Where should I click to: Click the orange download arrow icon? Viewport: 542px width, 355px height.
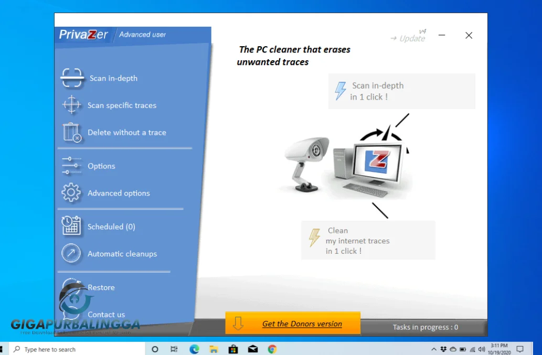(238, 323)
